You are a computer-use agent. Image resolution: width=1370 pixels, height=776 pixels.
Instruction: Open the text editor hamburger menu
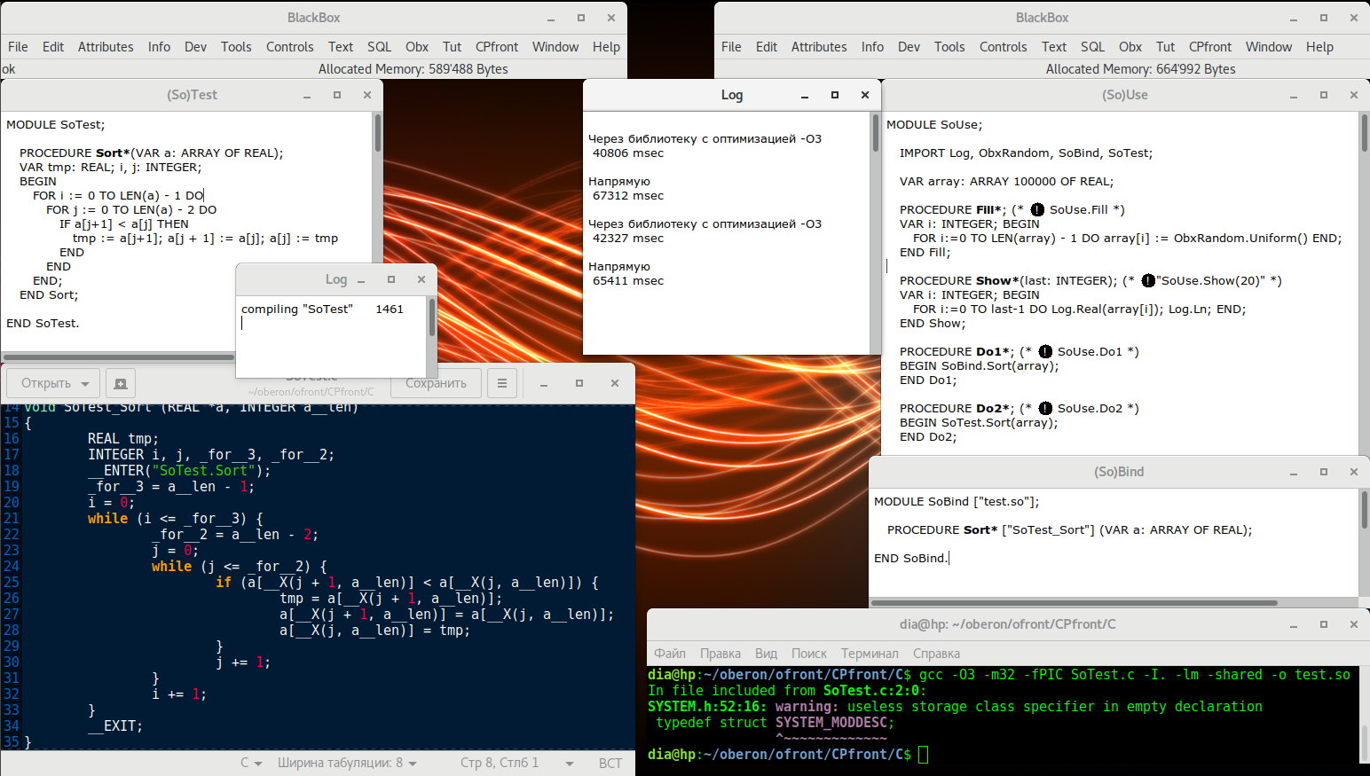(502, 383)
